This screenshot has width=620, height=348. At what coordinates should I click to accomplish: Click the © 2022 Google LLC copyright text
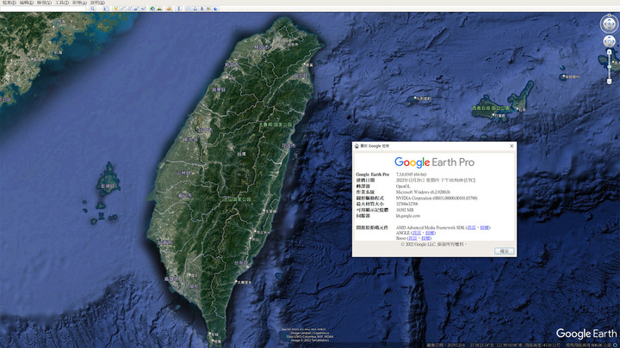coord(433,244)
